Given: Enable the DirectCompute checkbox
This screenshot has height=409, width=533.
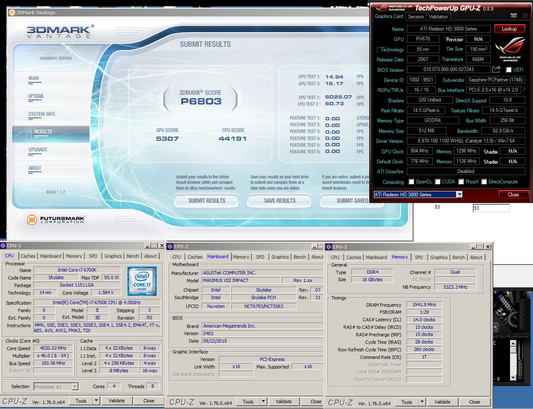Looking at the screenshot, I should tap(484, 182).
